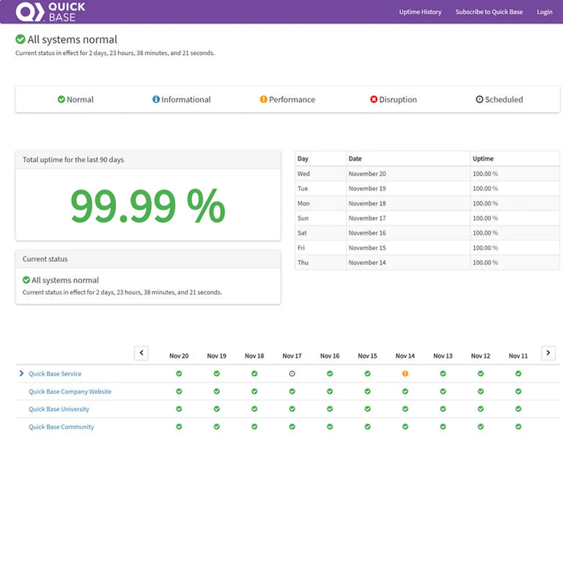This screenshot has height=563, width=563.
Task: Open Subscribe to Quick Base
Action: (x=489, y=12)
